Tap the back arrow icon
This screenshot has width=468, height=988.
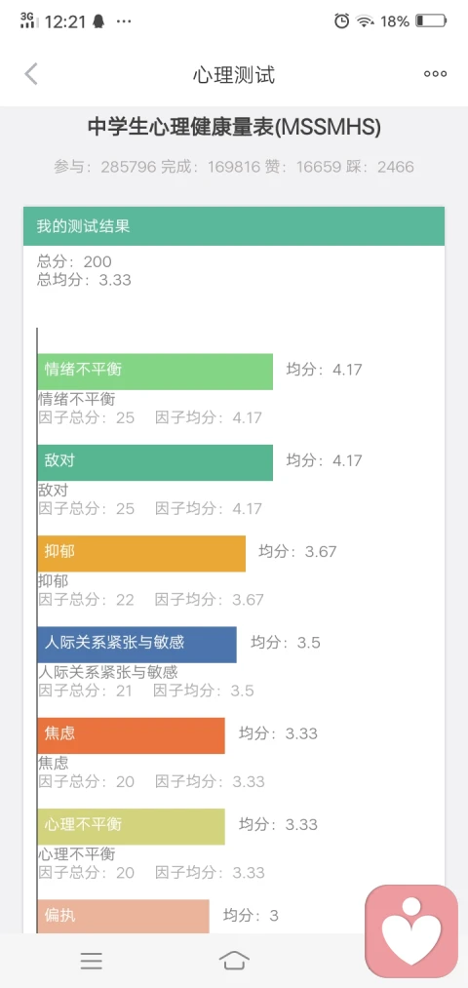click(x=31, y=74)
